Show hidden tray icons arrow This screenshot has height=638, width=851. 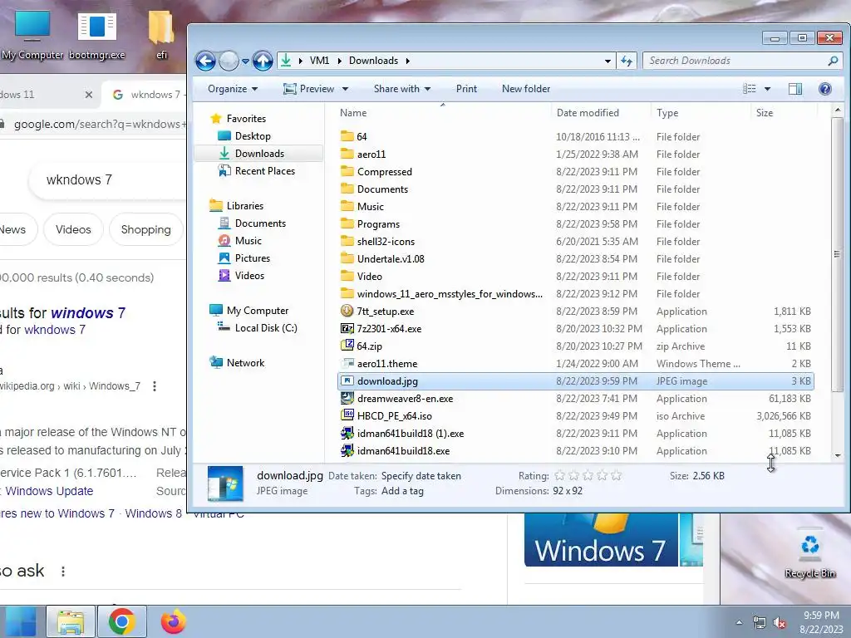739,623
